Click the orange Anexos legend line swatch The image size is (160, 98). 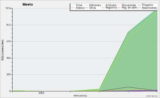[73, 8]
